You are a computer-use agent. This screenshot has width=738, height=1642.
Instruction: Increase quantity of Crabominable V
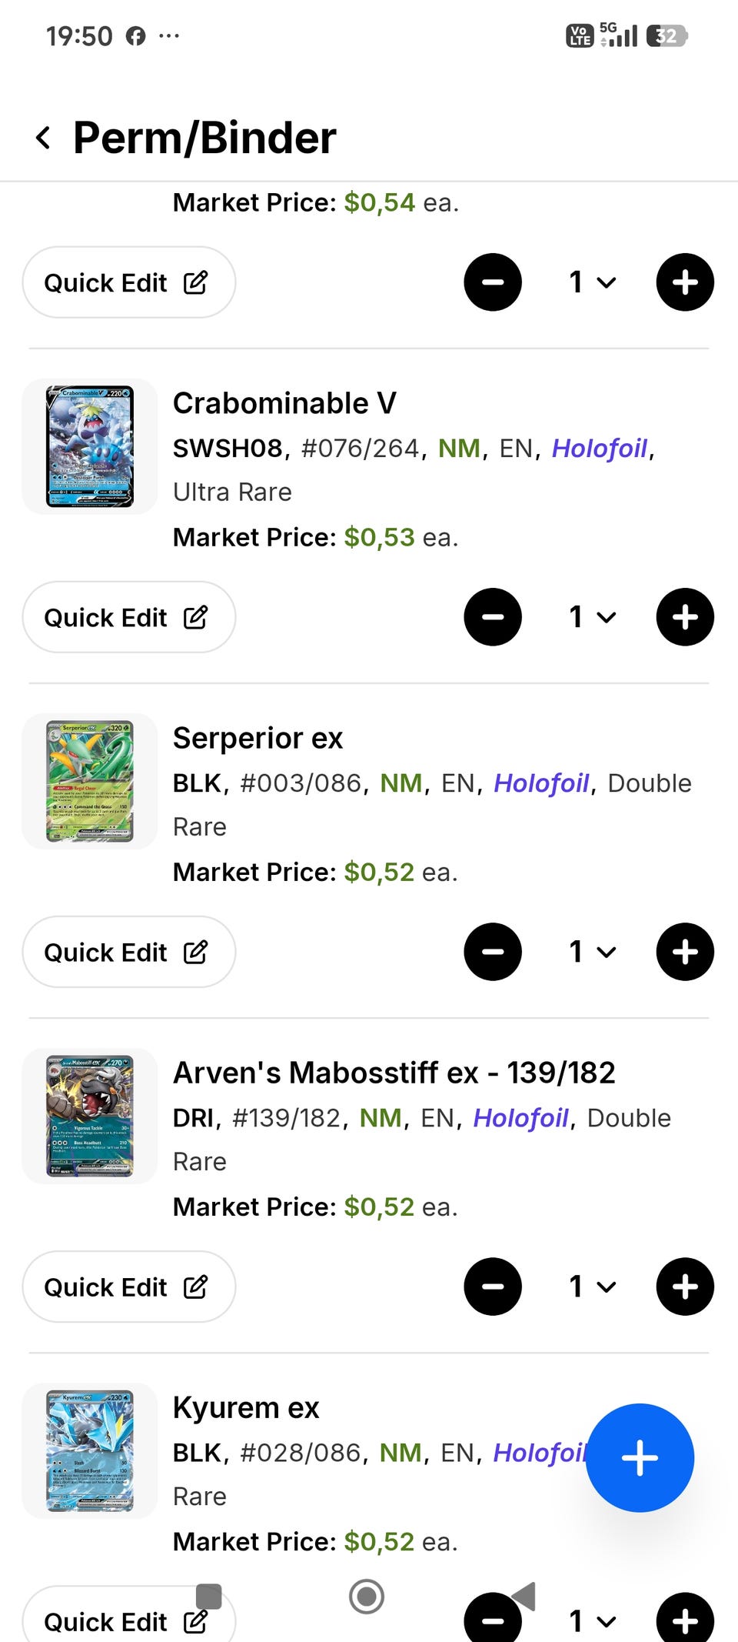685,617
